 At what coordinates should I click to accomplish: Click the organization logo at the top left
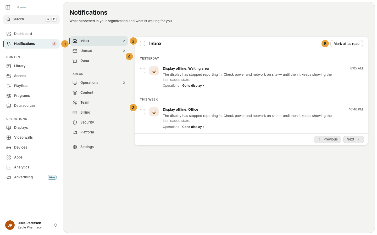(22, 7)
